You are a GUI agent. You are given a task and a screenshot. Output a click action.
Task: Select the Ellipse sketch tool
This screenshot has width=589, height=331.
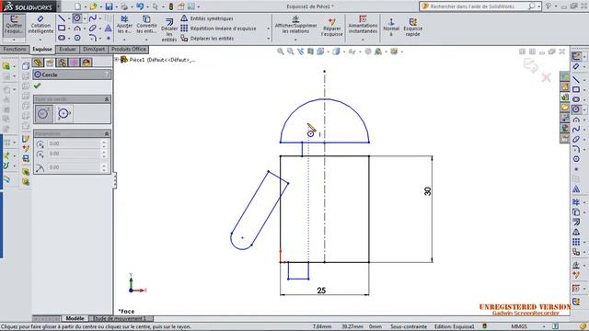93,29
